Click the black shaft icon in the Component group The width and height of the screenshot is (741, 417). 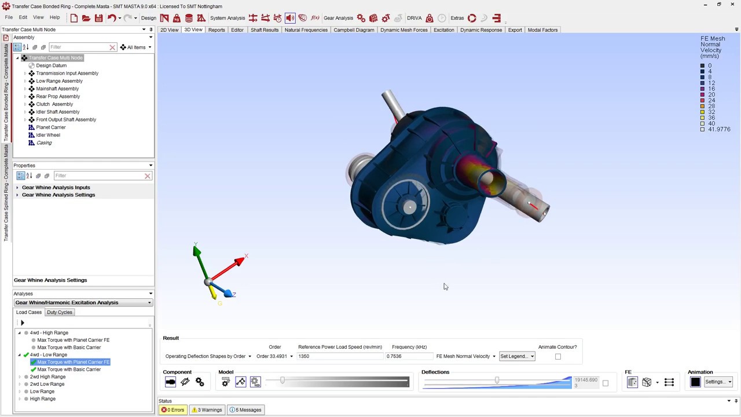tap(170, 382)
